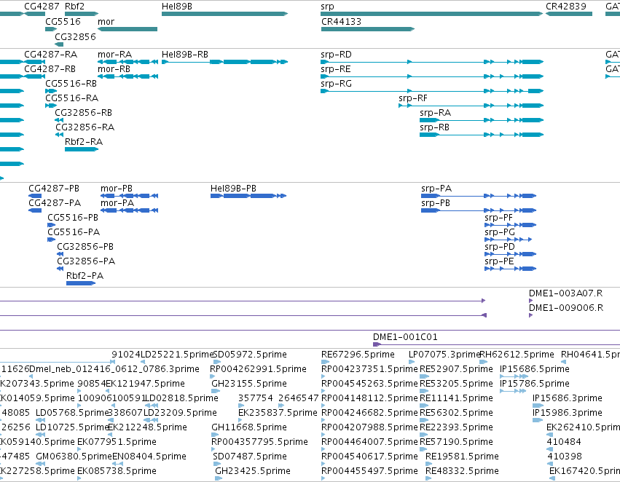
Task: Select transcript Hel89B-RB
Action: [x=224, y=62]
